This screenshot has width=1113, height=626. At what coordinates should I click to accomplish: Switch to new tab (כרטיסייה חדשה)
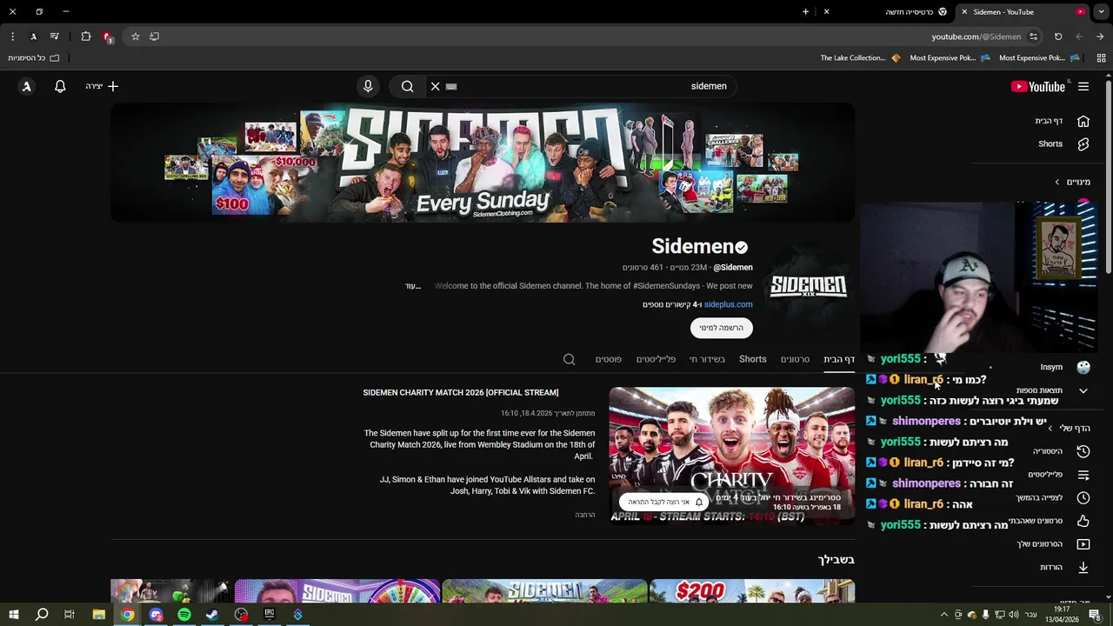click(888, 12)
